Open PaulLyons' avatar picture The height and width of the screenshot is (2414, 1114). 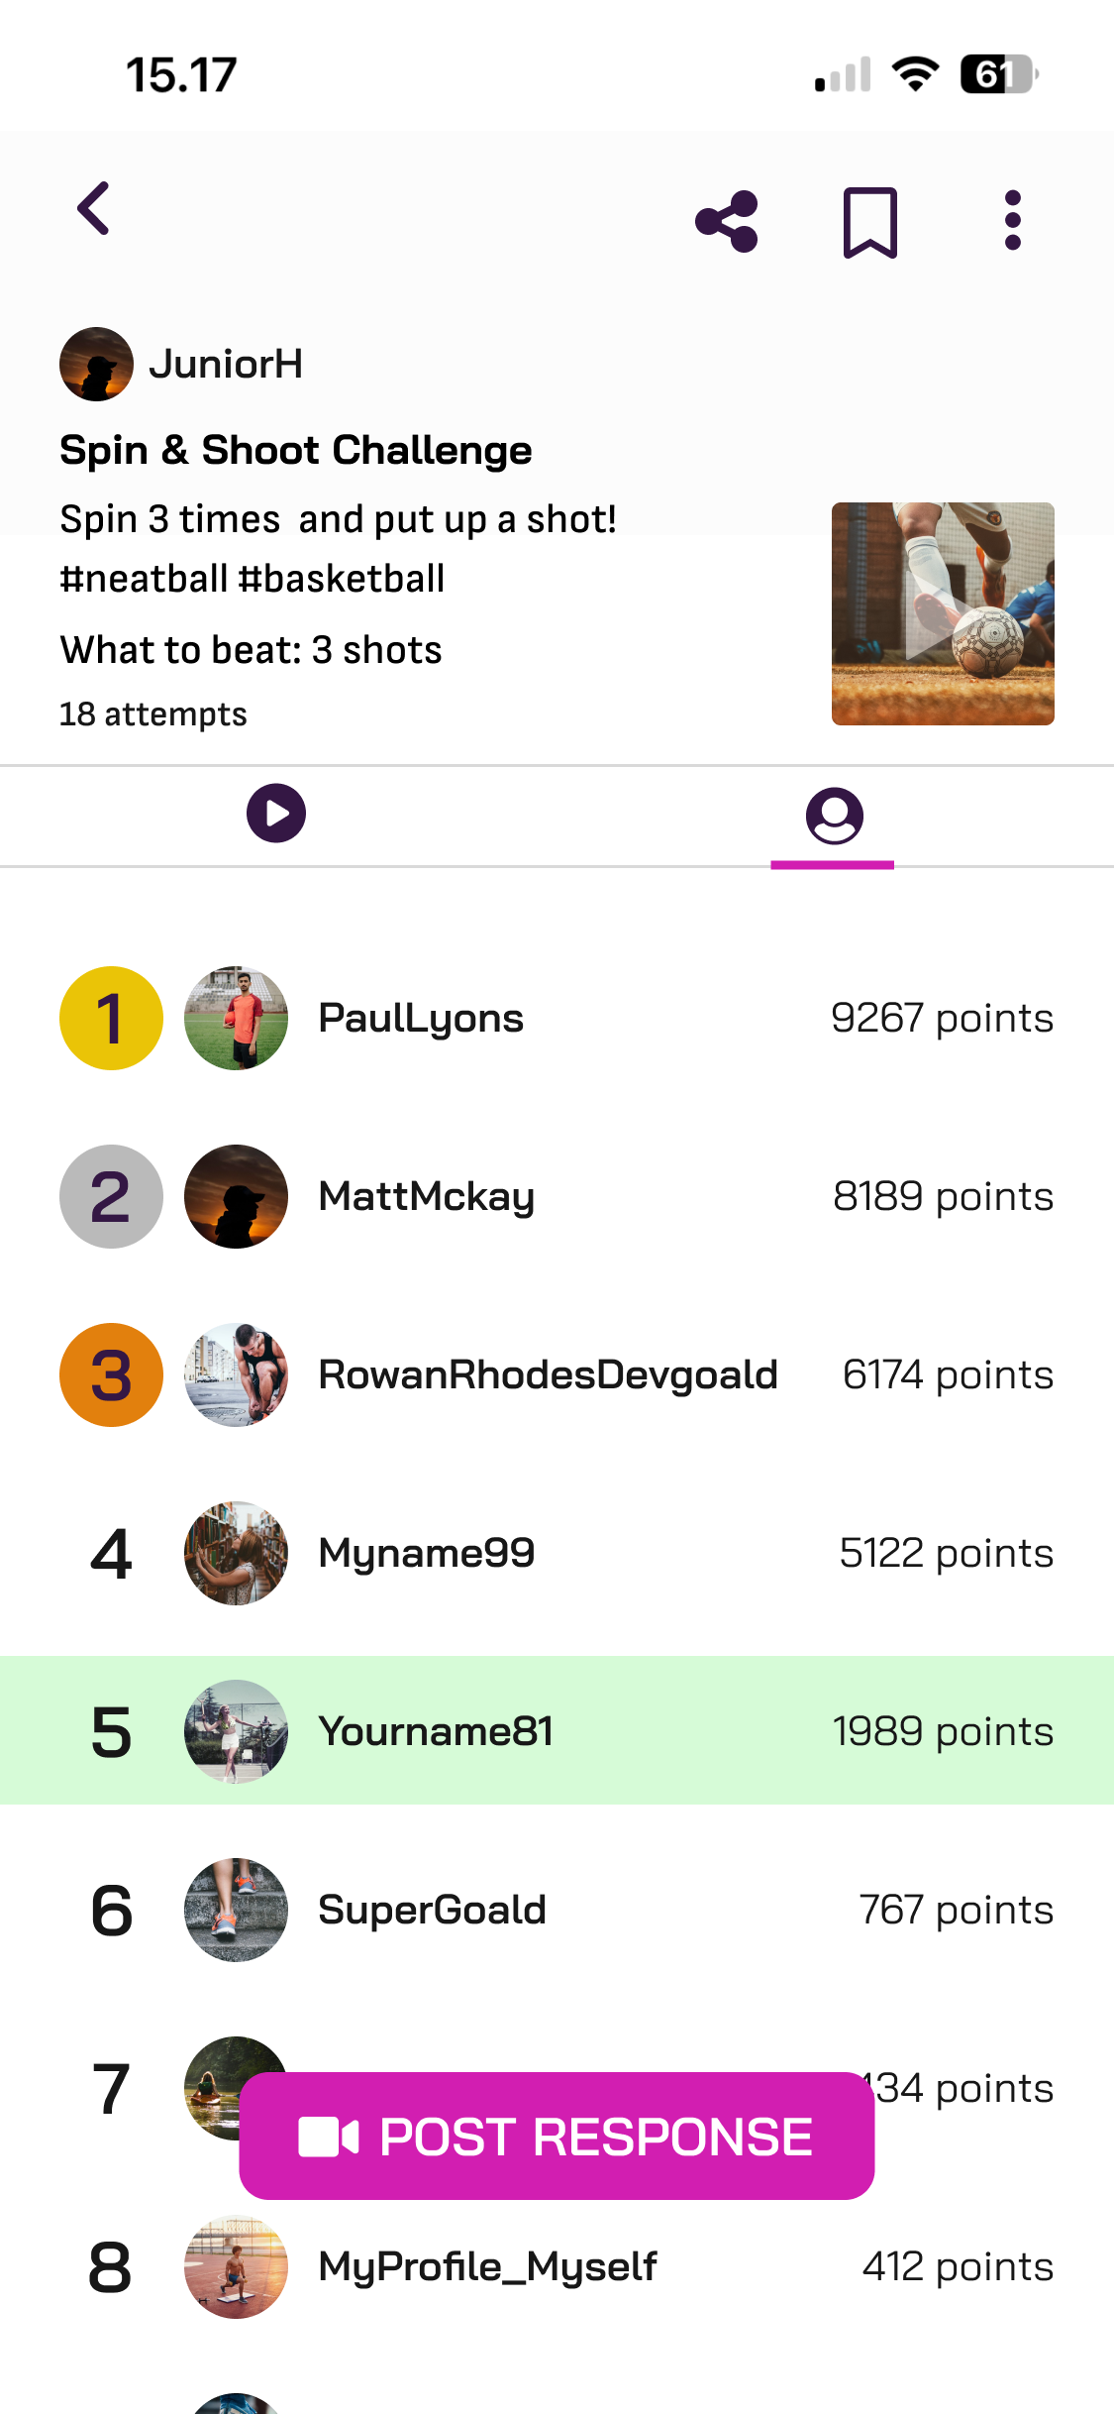pyautogui.click(x=236, y=1019)
